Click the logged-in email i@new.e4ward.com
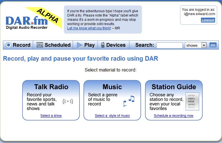 (199, 14)
